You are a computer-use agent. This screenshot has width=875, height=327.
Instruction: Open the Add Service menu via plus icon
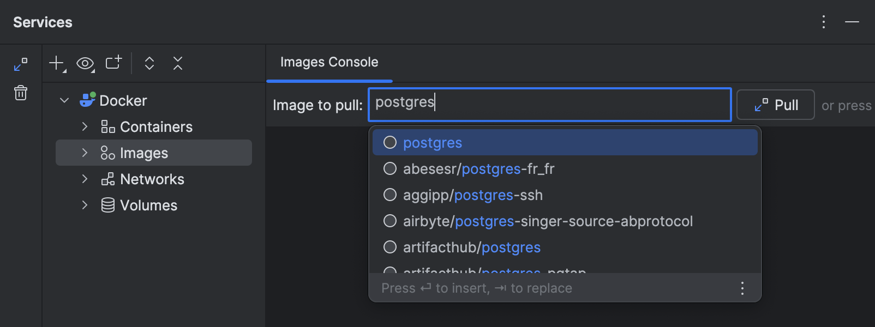coord(56,63)
